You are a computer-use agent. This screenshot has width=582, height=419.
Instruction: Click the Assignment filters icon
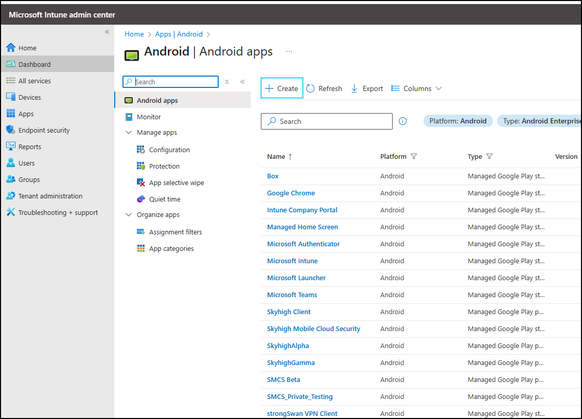coord(140,232)
